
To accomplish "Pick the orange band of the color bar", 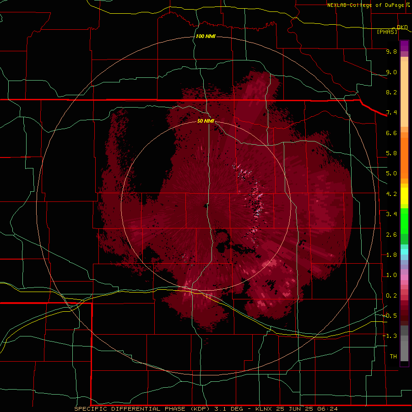I will point(404,157).
